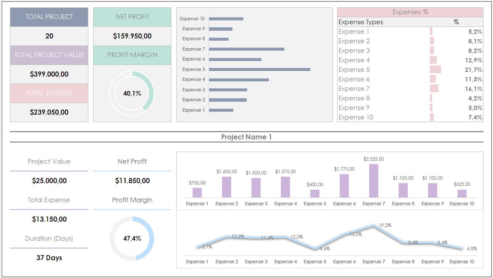Screen dimensions: 493x278
Task: Select the pink TOTAL EXPENSE banner
Action: [48, 93]
